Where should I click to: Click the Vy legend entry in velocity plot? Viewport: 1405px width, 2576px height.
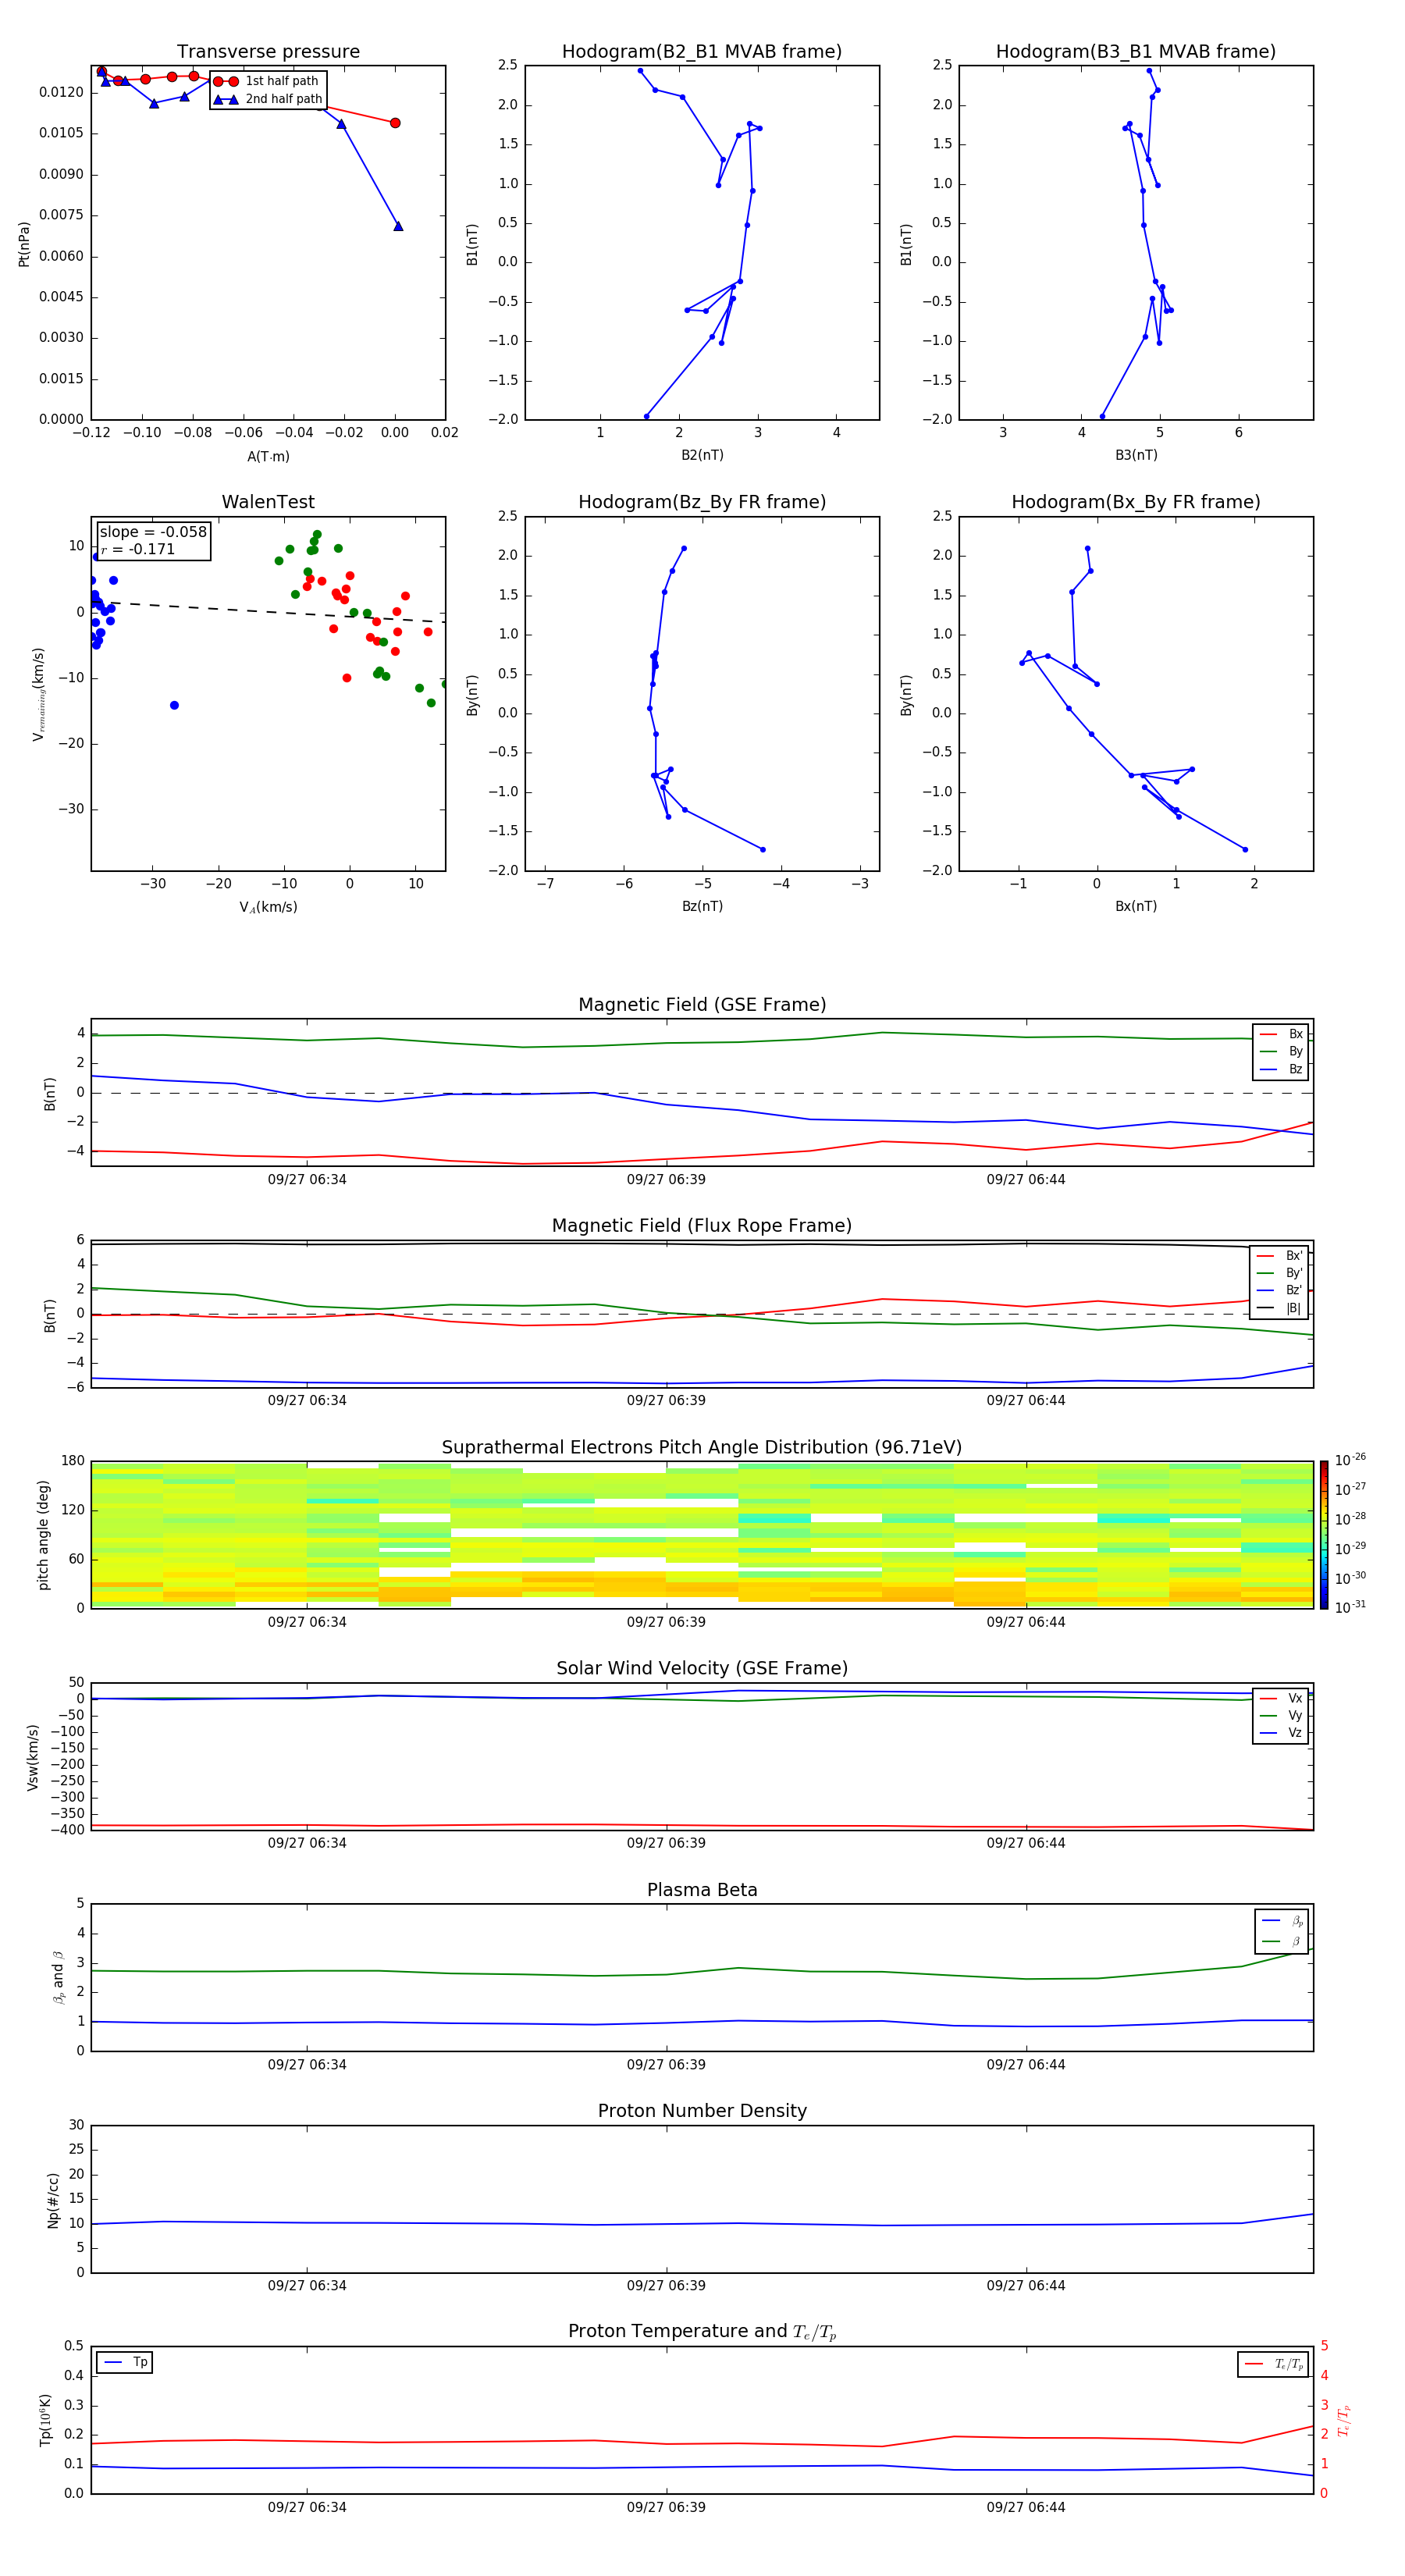[1281, 1715]
